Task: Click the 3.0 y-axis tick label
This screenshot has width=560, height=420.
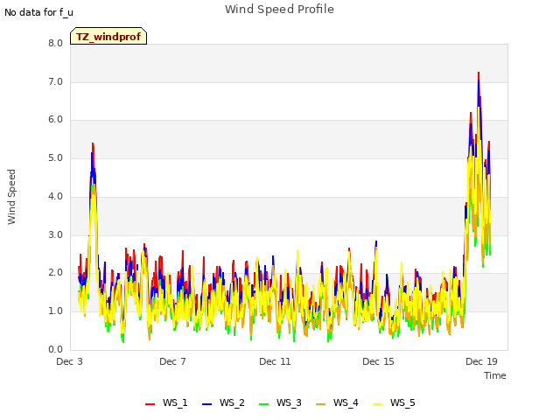Action: (55, 235)
